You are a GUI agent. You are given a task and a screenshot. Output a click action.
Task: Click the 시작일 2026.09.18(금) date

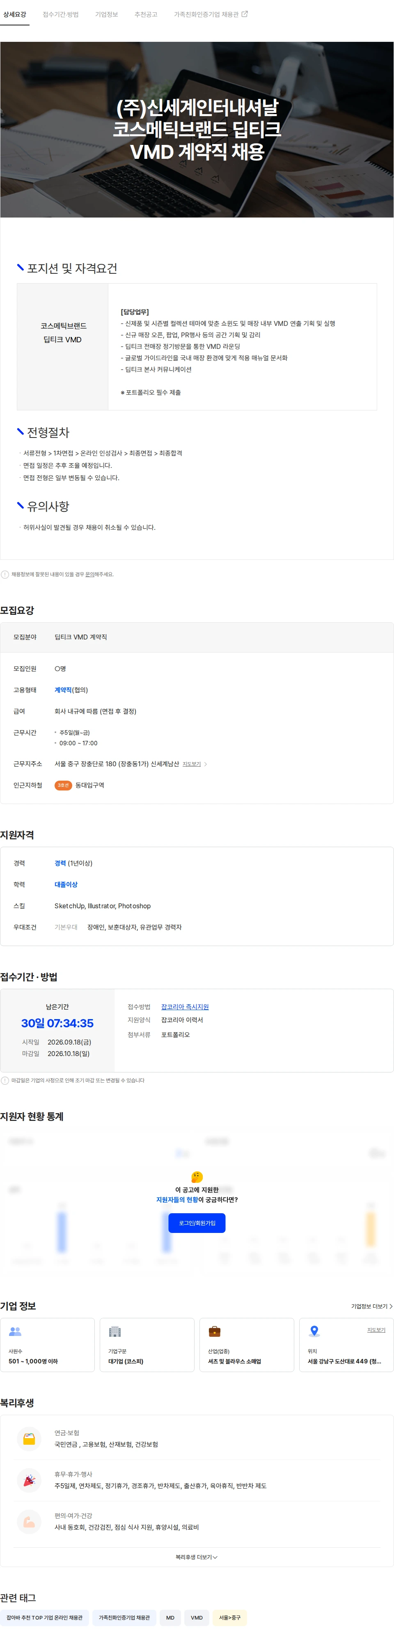pyautogui.click(x=70, y=1042)
